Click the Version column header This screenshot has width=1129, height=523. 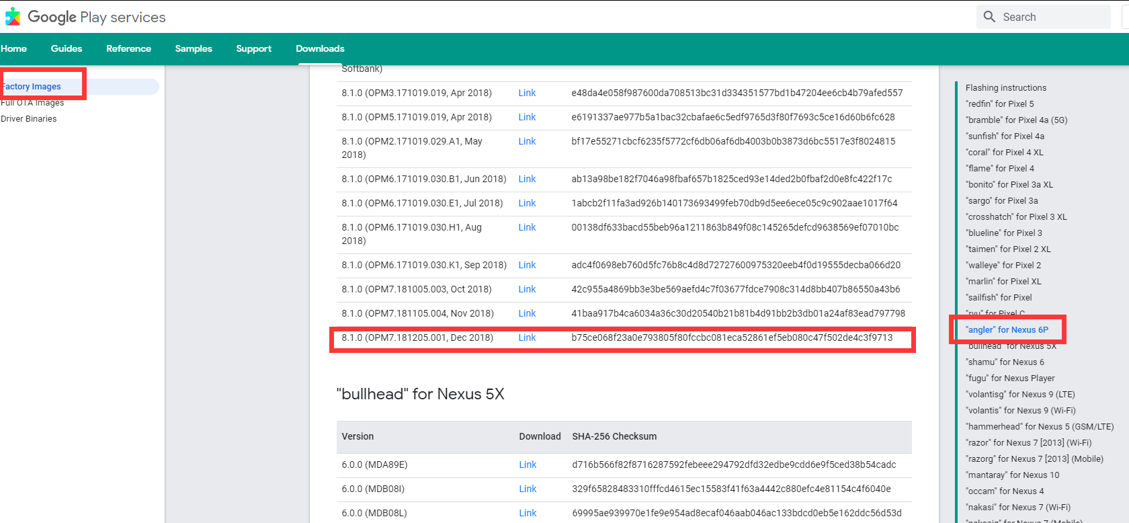[358, 436]
